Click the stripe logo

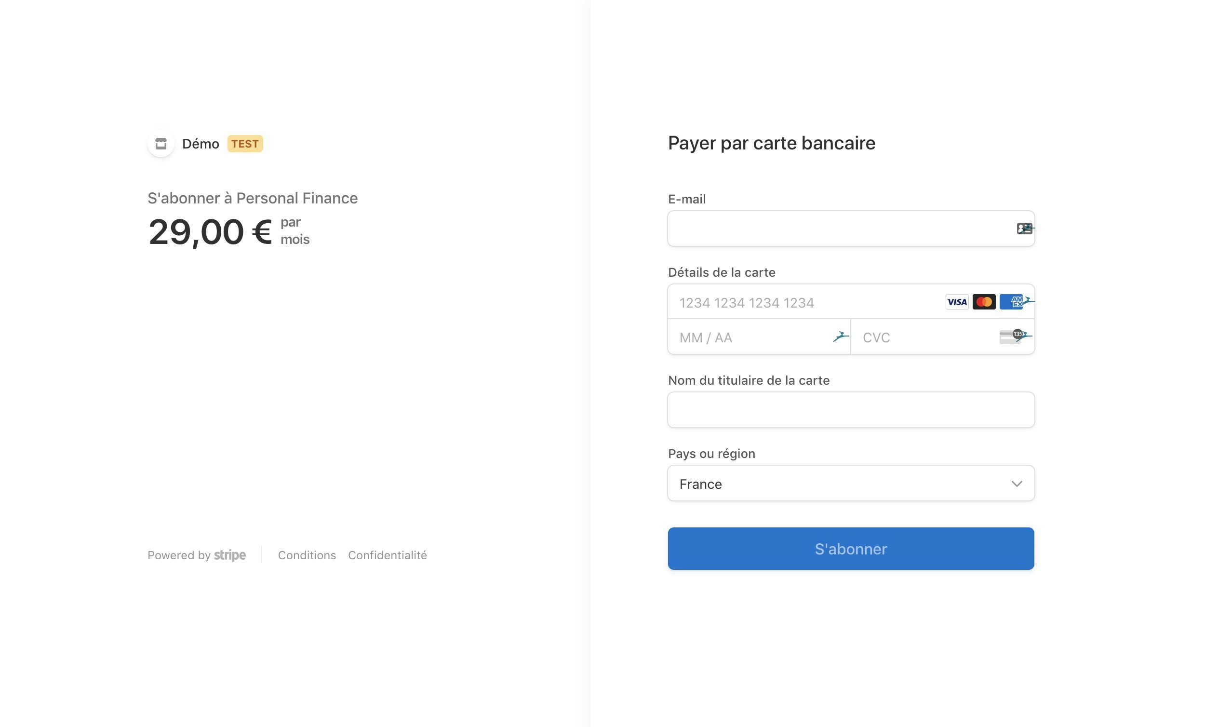(x=230, y=555)
